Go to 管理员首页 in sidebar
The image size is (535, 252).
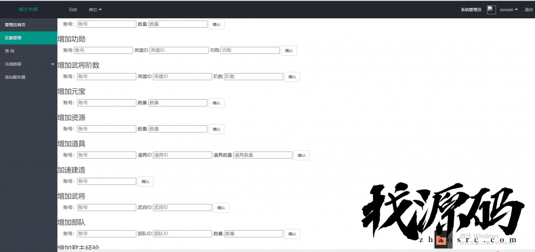[x=29, y=25]
